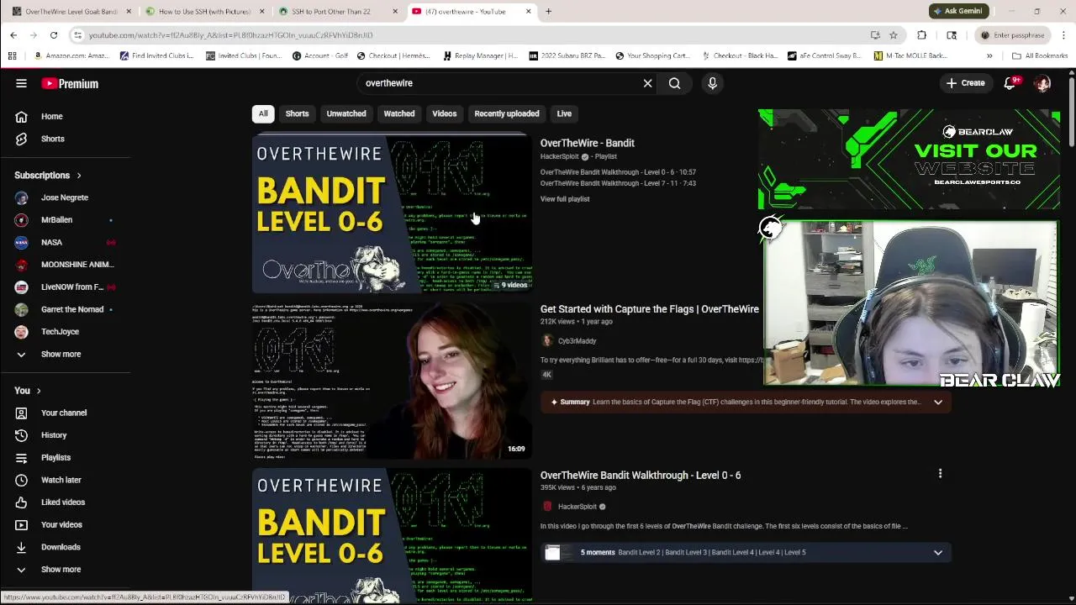Select the Shorts filter chip
1076x605 pixels.
pyautogui.click(x=297, y=113)
